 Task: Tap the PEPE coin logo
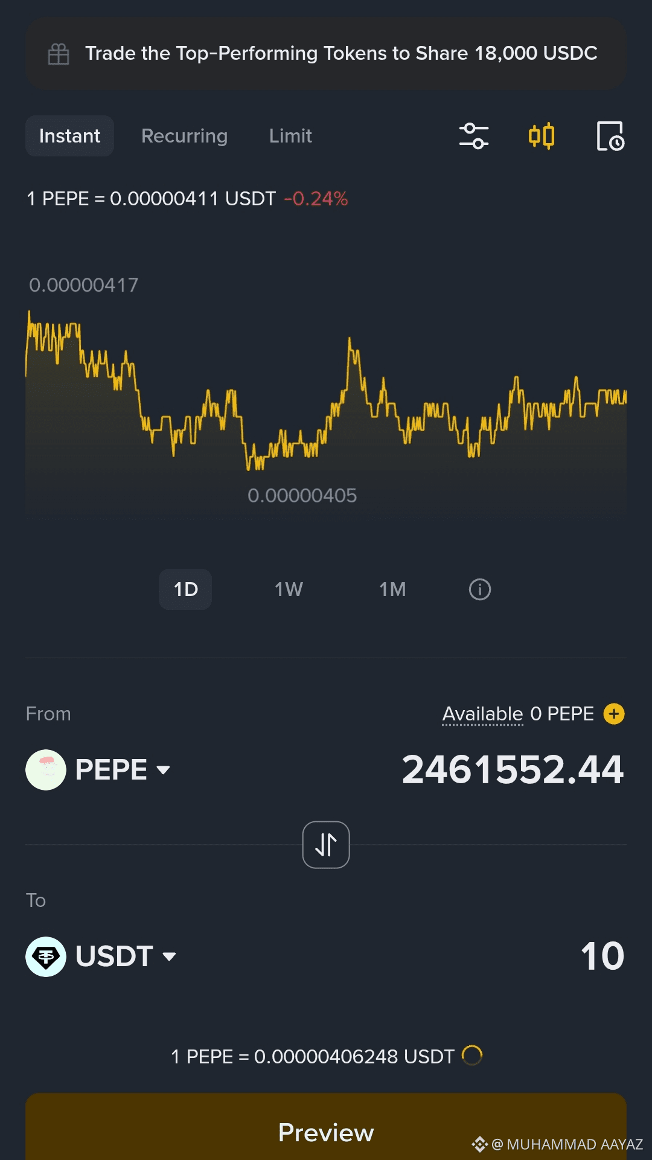tap(46, 770)
